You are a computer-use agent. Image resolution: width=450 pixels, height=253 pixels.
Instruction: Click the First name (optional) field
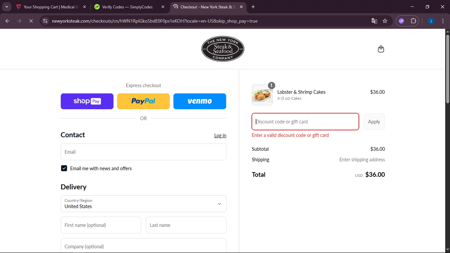[x=101, y=225]
